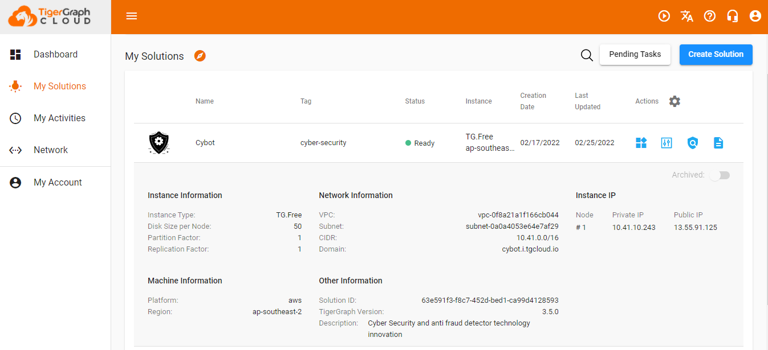Go to Dashboard in sidebar
Screen dimensions: 768x350
coord(55,55)
